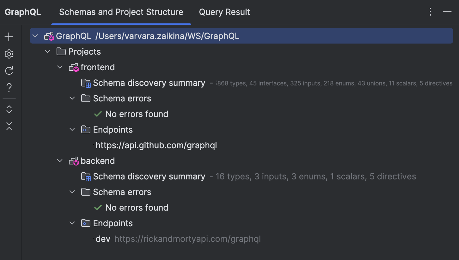The width and height of the screenshot is (459, 260).
Task: Collapse Schema errors under frontend
Action: tap(72, 98)
